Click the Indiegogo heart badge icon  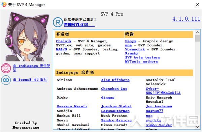[x=6, y=68]
